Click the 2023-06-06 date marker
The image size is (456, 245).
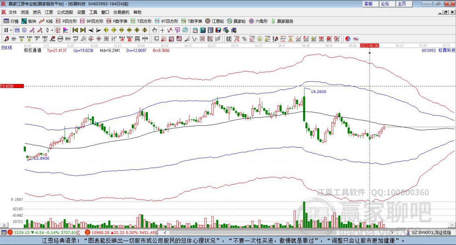tap(369, 46)
